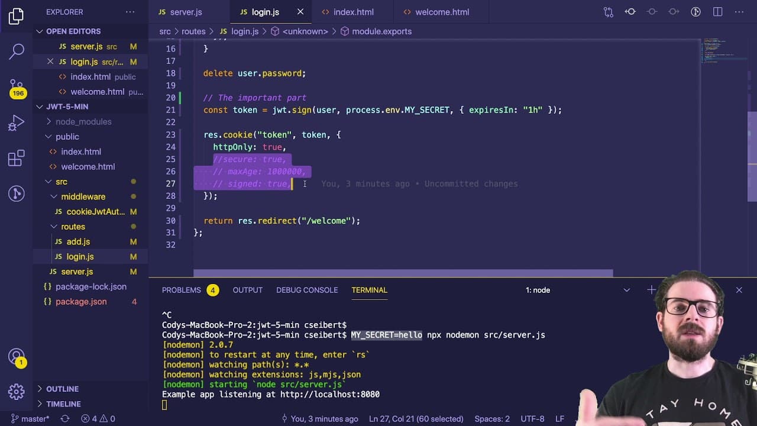This screenshot has width=757, height=426.
Task: Collapse the middleware folder
Action: point(83,196)
